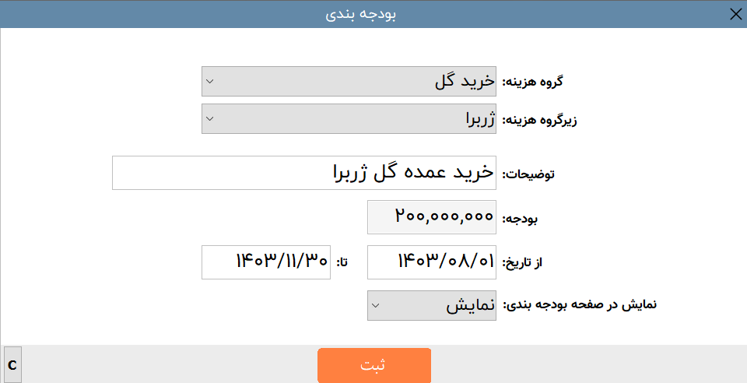Click the از تاریخ start date field
This screenshot has height=383, width=747.
[x=432, y=262]
